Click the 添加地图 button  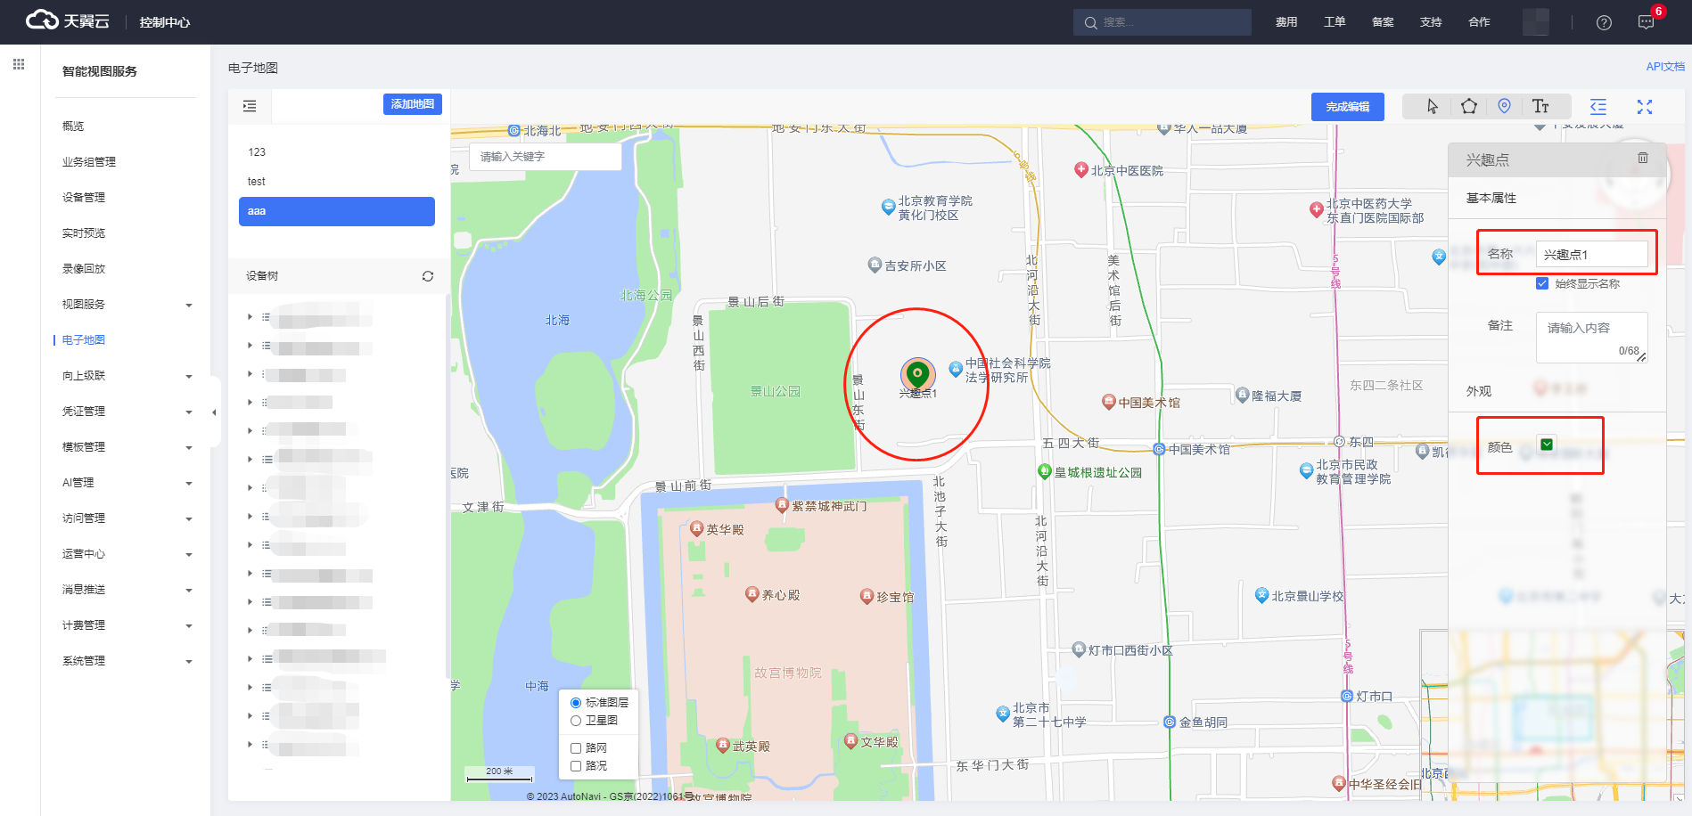[413, 104]
